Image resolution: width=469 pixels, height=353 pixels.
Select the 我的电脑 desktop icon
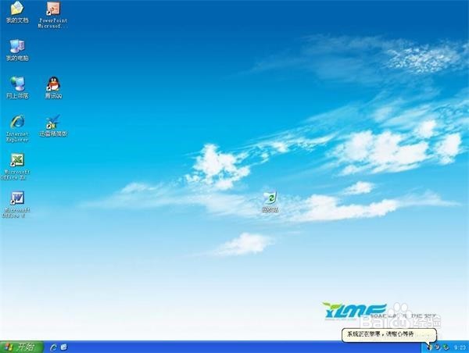17,50
